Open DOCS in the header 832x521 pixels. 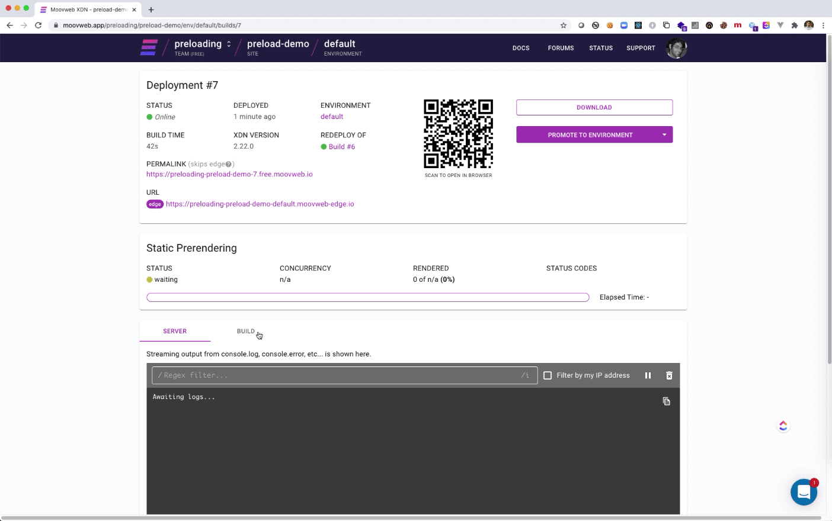pyautogui.click(x=521, y=48)
